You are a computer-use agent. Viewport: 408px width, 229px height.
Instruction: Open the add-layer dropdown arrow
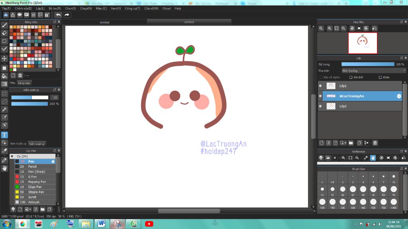coord(345,143)
